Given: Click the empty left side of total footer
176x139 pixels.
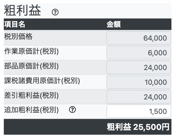Looking at the screenshot, I should click(55, 127).
